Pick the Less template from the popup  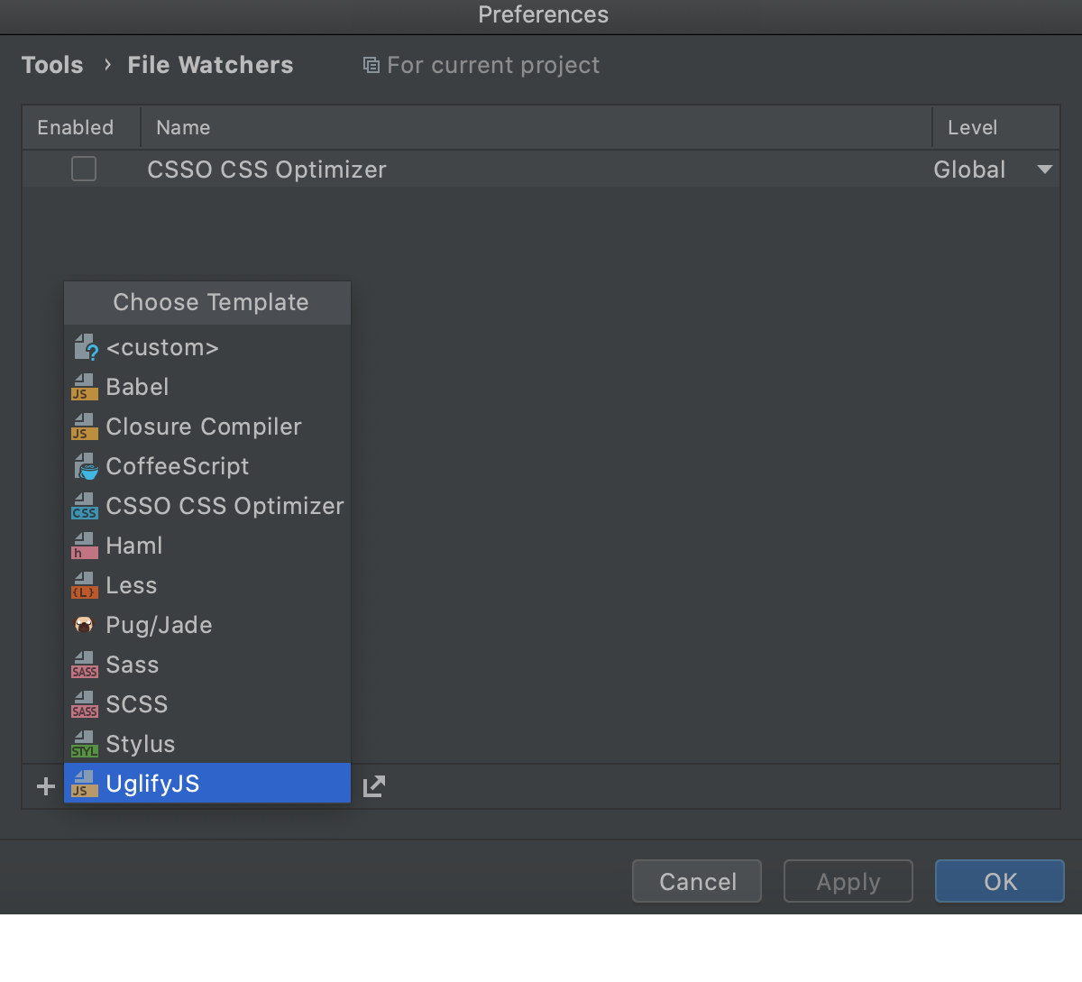tap(132, 584)
